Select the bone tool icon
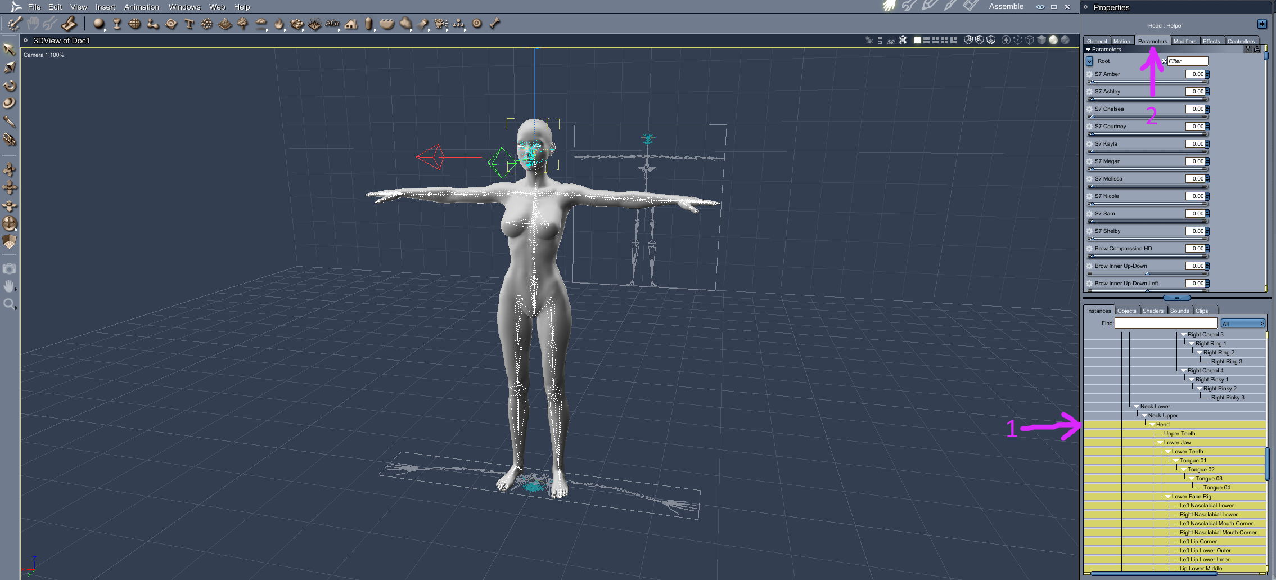The width and height of the screenshot is (1276, 580). point(495,24)
